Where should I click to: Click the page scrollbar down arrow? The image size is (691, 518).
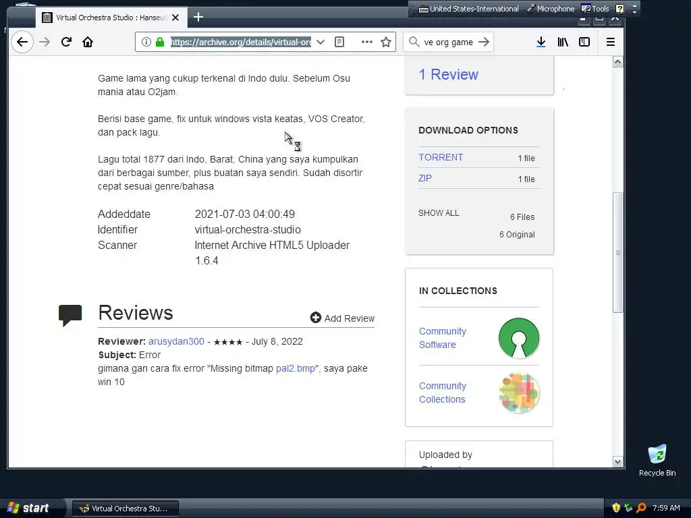[x=618, y=461]
